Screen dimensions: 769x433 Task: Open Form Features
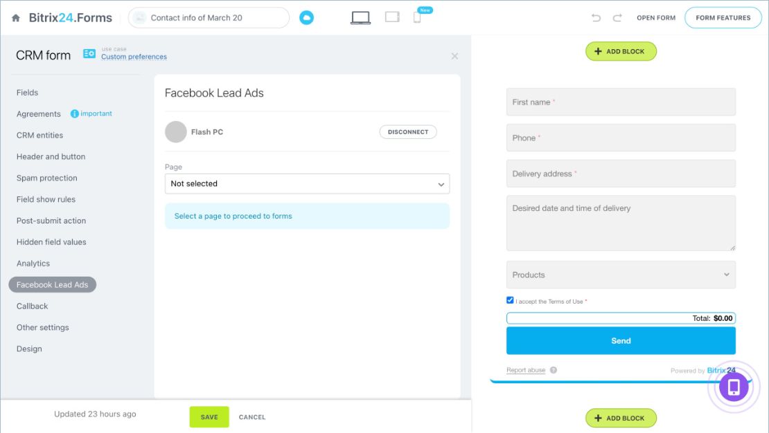click(x=723, y=17)
